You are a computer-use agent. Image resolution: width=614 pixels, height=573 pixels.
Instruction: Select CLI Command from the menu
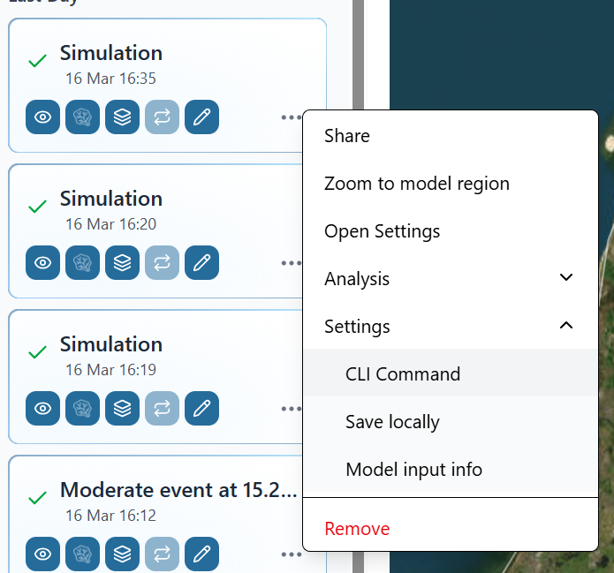403,373
